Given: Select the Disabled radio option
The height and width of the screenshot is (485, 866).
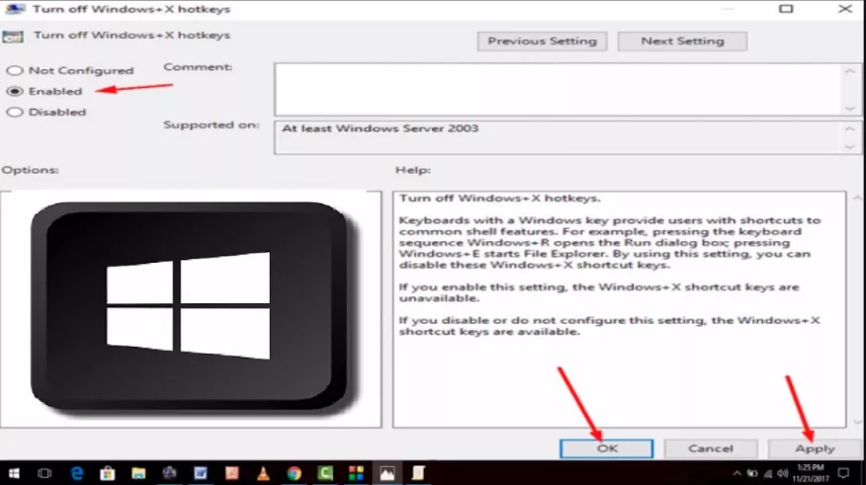Looking at the screenshot, I should (x=15, y=113).
